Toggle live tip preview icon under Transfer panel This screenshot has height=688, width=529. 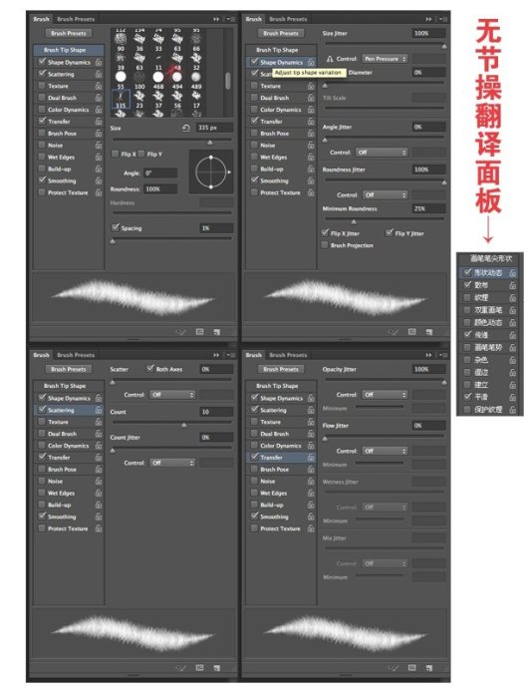tap(394, 668)
